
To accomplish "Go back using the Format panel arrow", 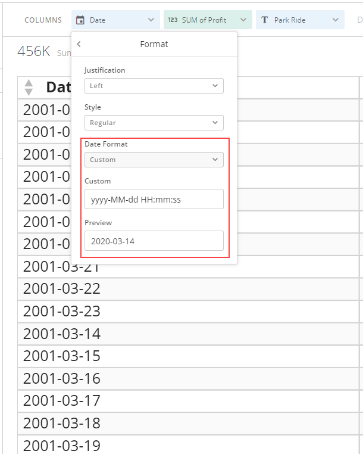I will point(79,44).
